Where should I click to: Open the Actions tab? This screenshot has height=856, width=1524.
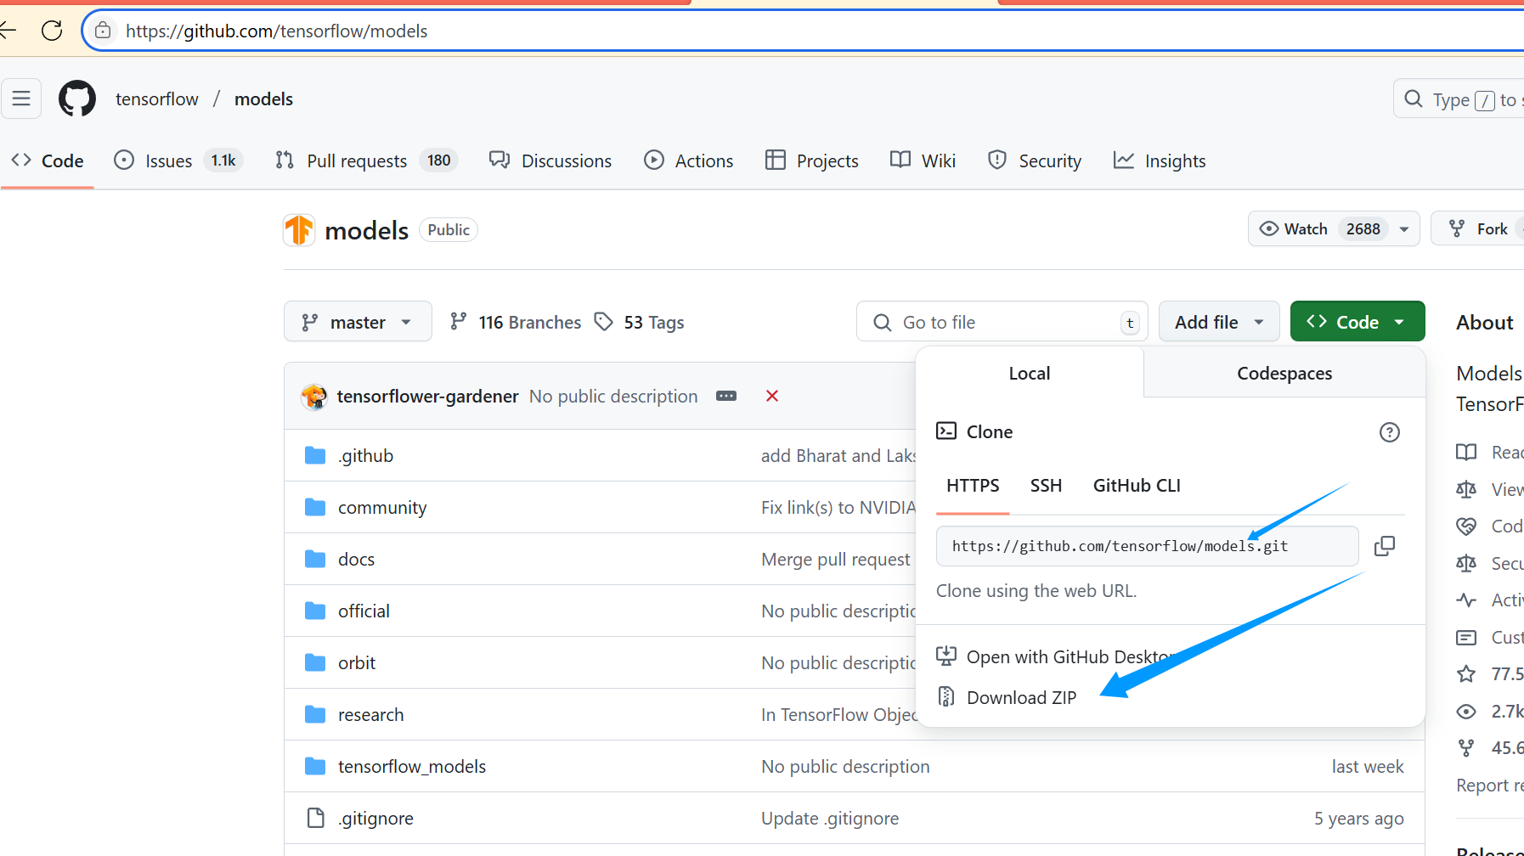[x=689, y=160]
